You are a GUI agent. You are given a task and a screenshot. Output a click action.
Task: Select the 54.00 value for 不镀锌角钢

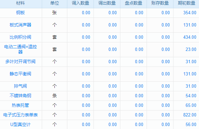191,96
